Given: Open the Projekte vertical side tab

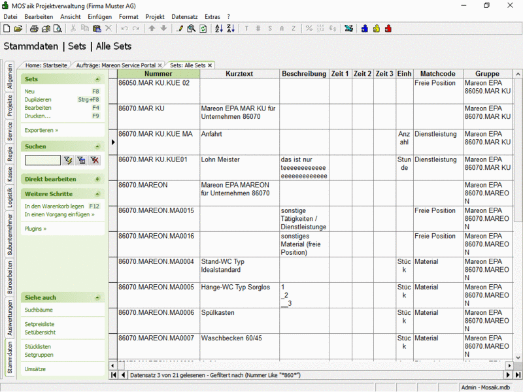Looking at the screenshot, I should pyautogui.click(x=10, y=106).
